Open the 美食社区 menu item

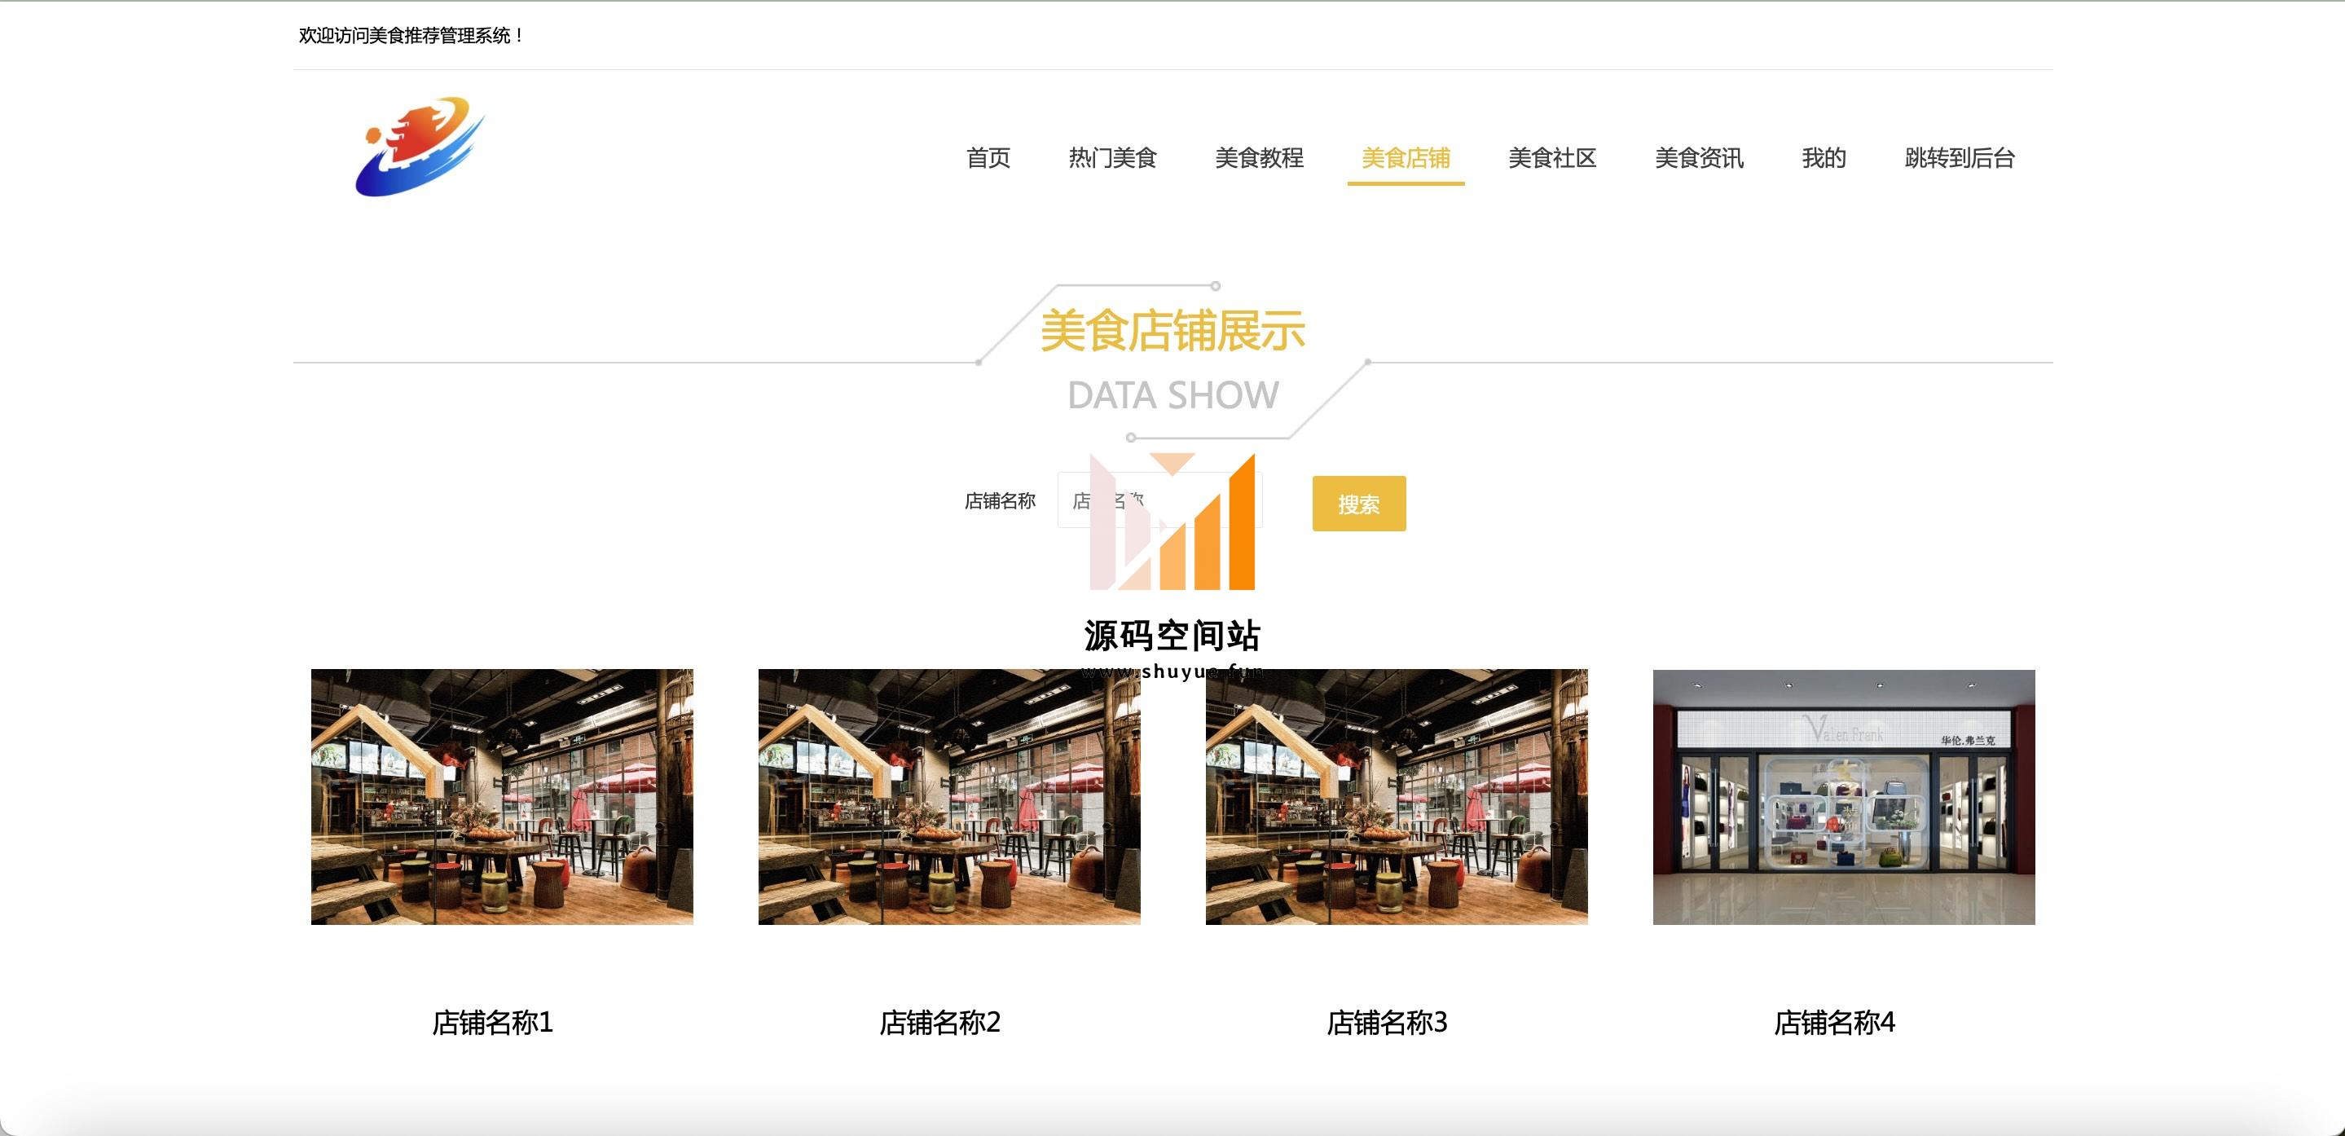point(1552,158)
